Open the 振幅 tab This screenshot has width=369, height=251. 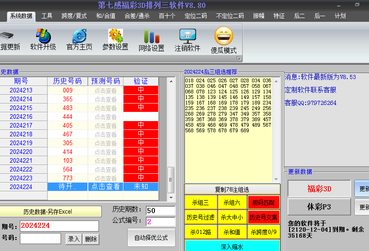pyautogui.click(x=258, y=16)
